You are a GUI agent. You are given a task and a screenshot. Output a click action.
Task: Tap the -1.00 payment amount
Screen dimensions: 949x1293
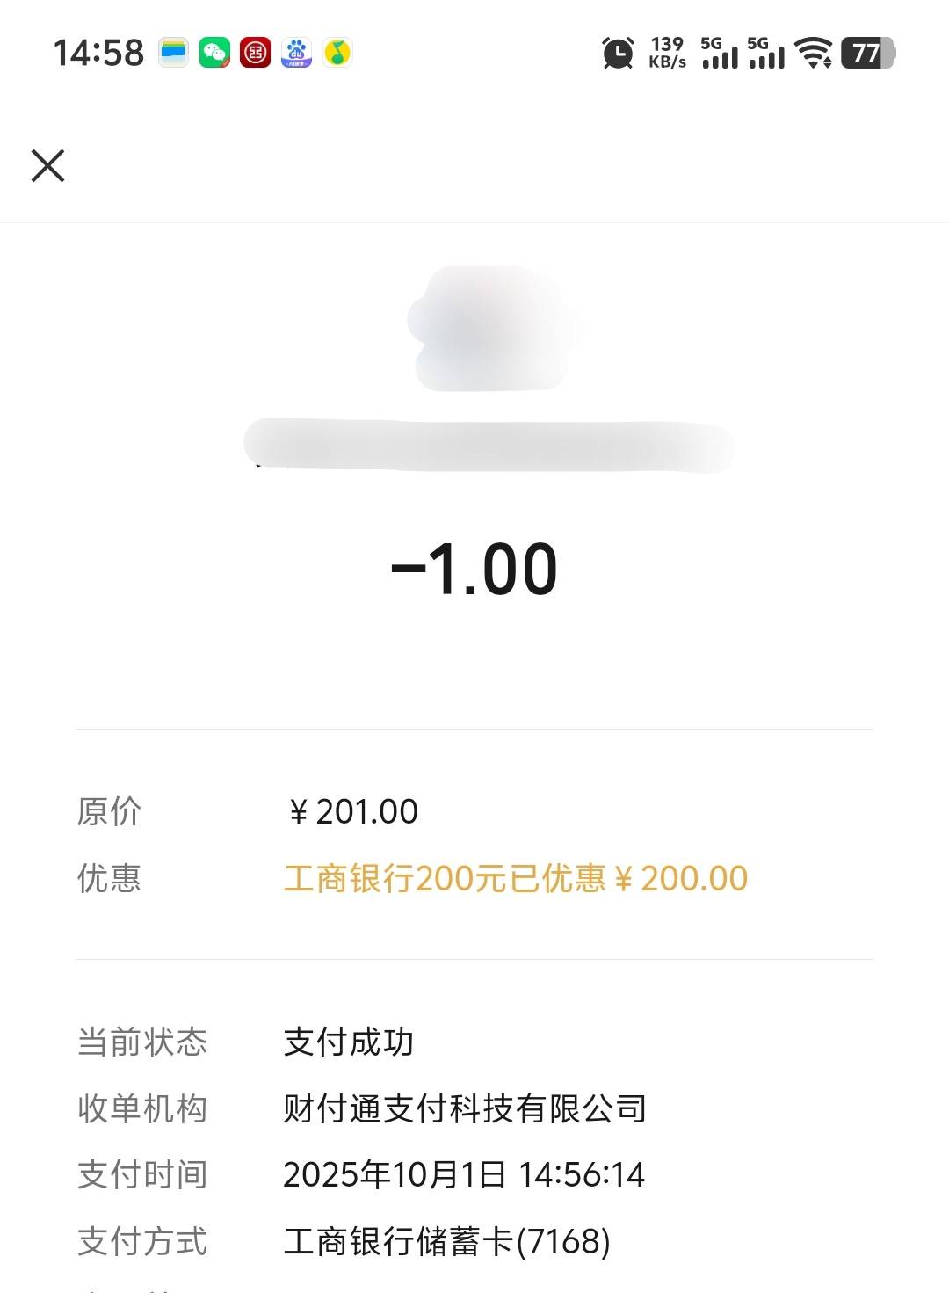tap(474, 570)
